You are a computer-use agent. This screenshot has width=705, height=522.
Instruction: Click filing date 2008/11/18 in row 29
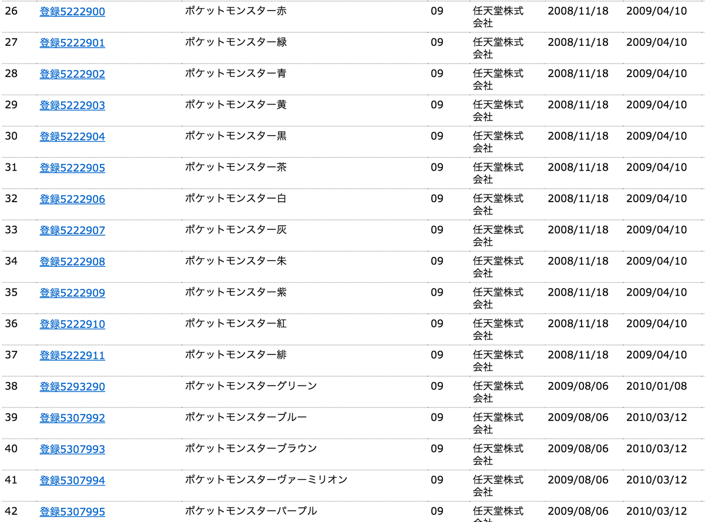(578, 105)
